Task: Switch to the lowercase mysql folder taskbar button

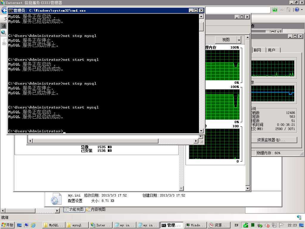Action: coord(77,225)
